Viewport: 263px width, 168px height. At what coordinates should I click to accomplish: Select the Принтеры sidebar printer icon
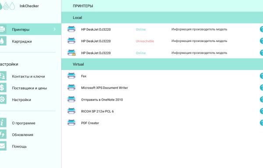coord(3,29)
